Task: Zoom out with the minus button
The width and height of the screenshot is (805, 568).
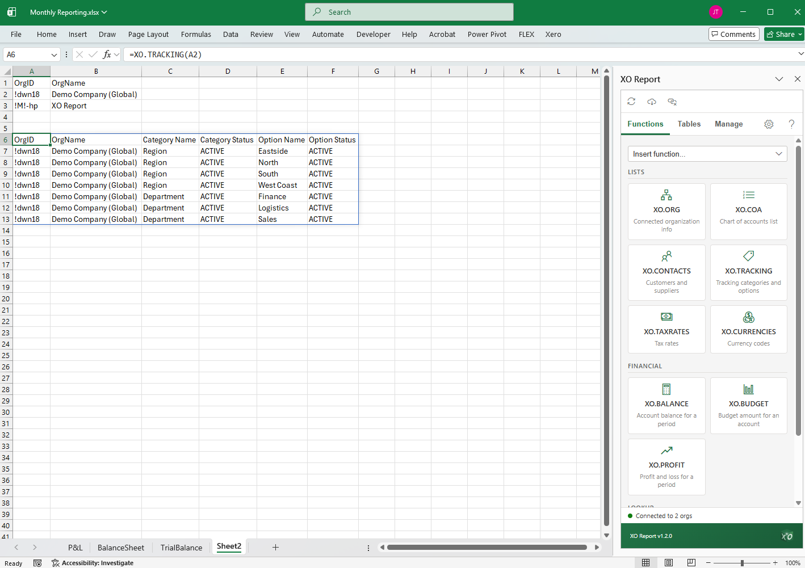Action: click(x=708, y=563)
